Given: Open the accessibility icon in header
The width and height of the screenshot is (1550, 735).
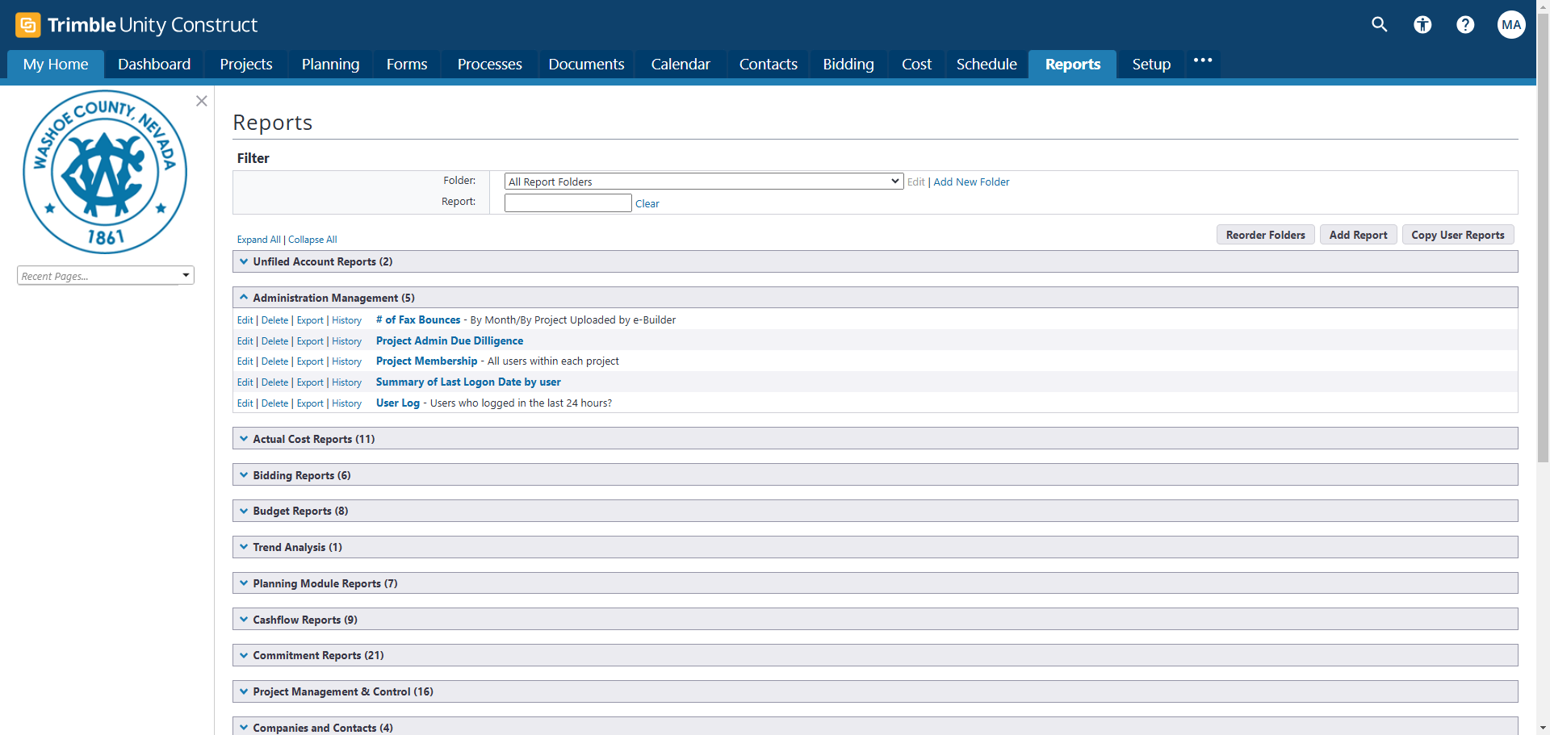Looking at the screenshot, I should click(1422, 25).
